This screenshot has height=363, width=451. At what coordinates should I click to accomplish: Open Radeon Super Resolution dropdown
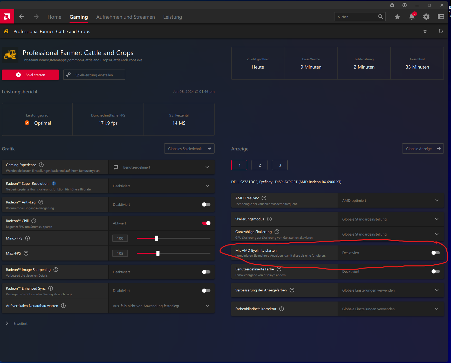click(162, 186)
